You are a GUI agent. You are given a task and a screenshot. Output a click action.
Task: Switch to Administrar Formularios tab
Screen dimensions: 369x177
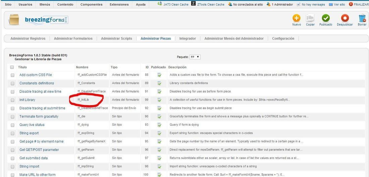tap(73, 38)
